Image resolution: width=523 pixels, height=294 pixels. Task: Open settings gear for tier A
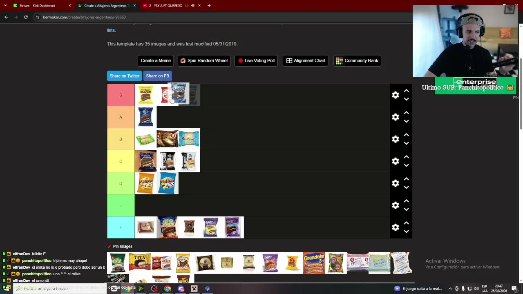pos(395,117)
